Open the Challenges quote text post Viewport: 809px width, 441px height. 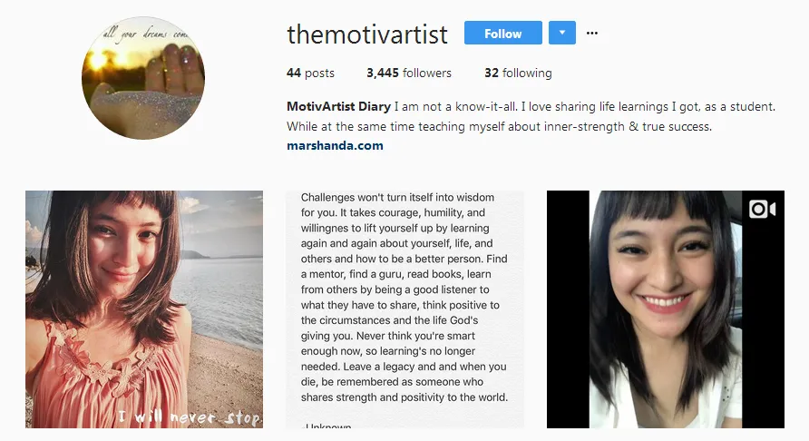(x=405, y=309)
